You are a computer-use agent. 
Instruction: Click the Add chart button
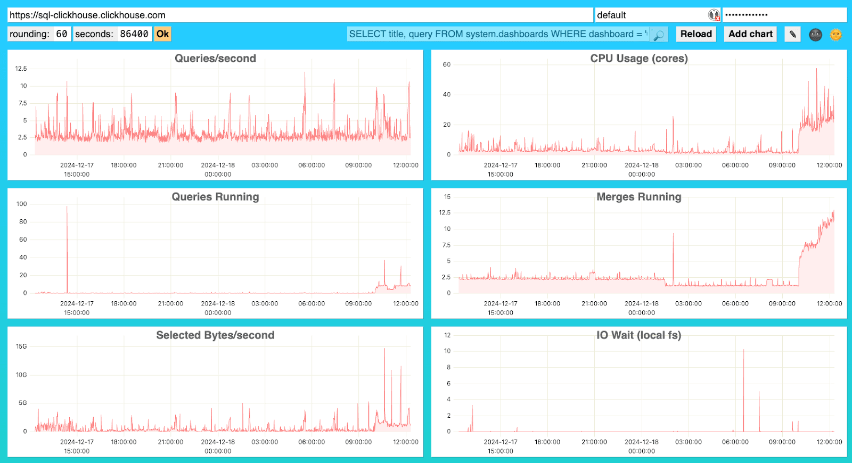click(750, 34)
